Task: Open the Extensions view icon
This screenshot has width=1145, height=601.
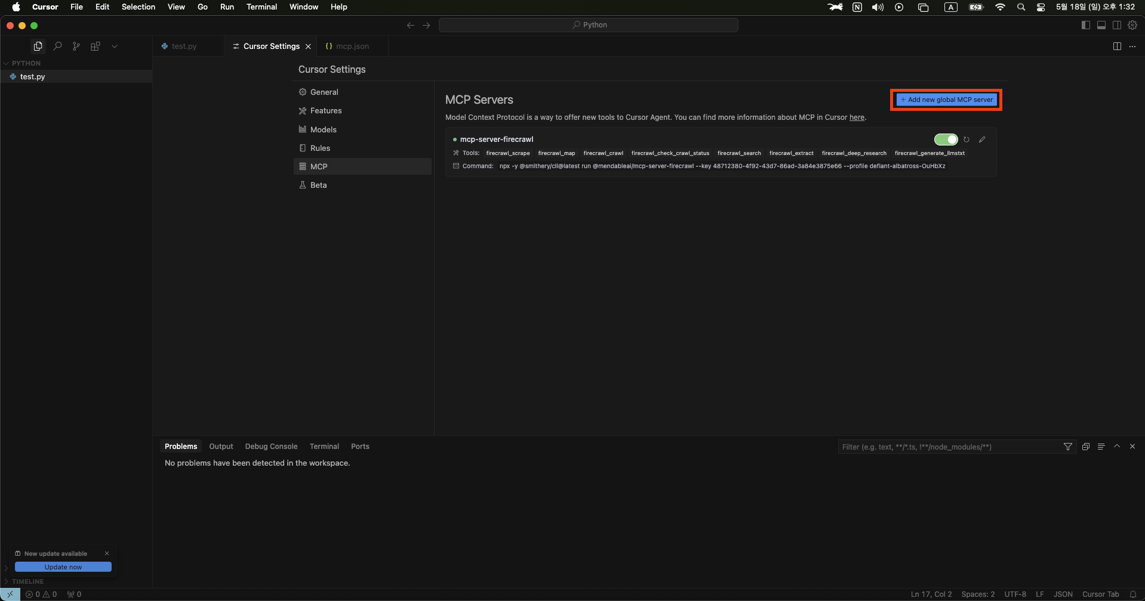Action: [96, 46]
